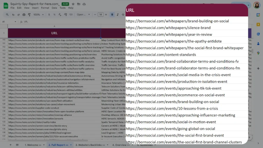
Task: Open Google Calendar from side panel
Action: click(x=258, y=15)
